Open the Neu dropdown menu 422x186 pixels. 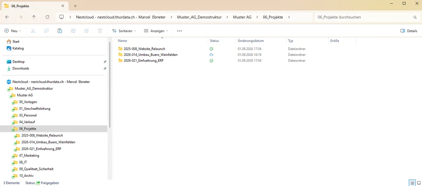(13, 31)
